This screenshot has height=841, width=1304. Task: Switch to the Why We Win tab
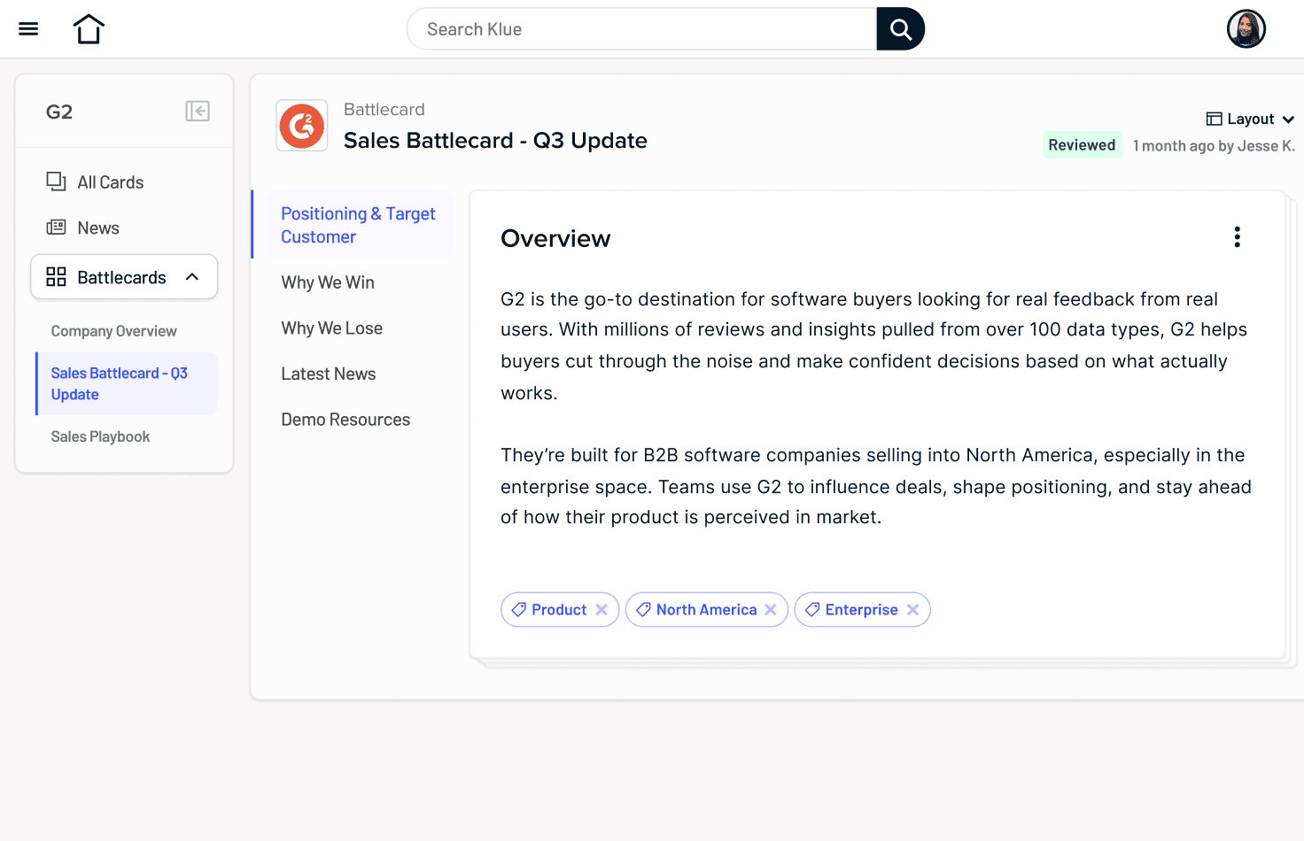(x=328, y=282)
